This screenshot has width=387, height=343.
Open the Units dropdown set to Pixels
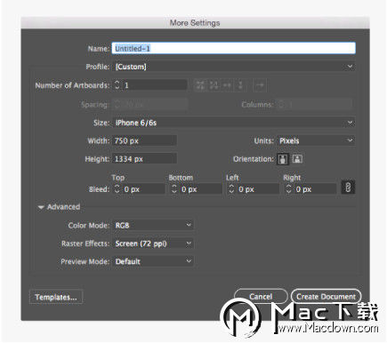pos(316,140)
